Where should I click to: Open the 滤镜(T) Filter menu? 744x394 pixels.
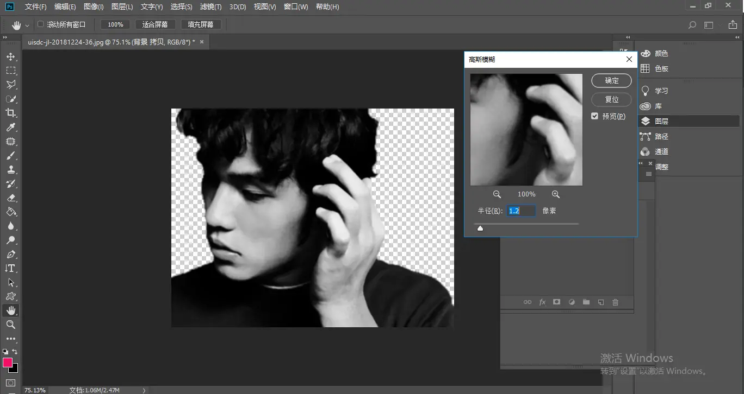coord(210,7)
